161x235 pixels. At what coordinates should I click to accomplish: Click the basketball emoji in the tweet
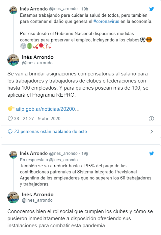coord(149,40)
